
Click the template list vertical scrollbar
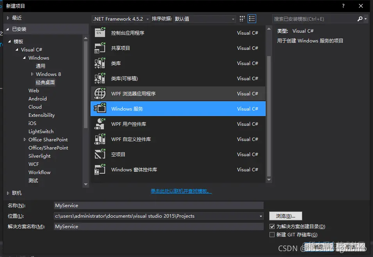[269, 116]
